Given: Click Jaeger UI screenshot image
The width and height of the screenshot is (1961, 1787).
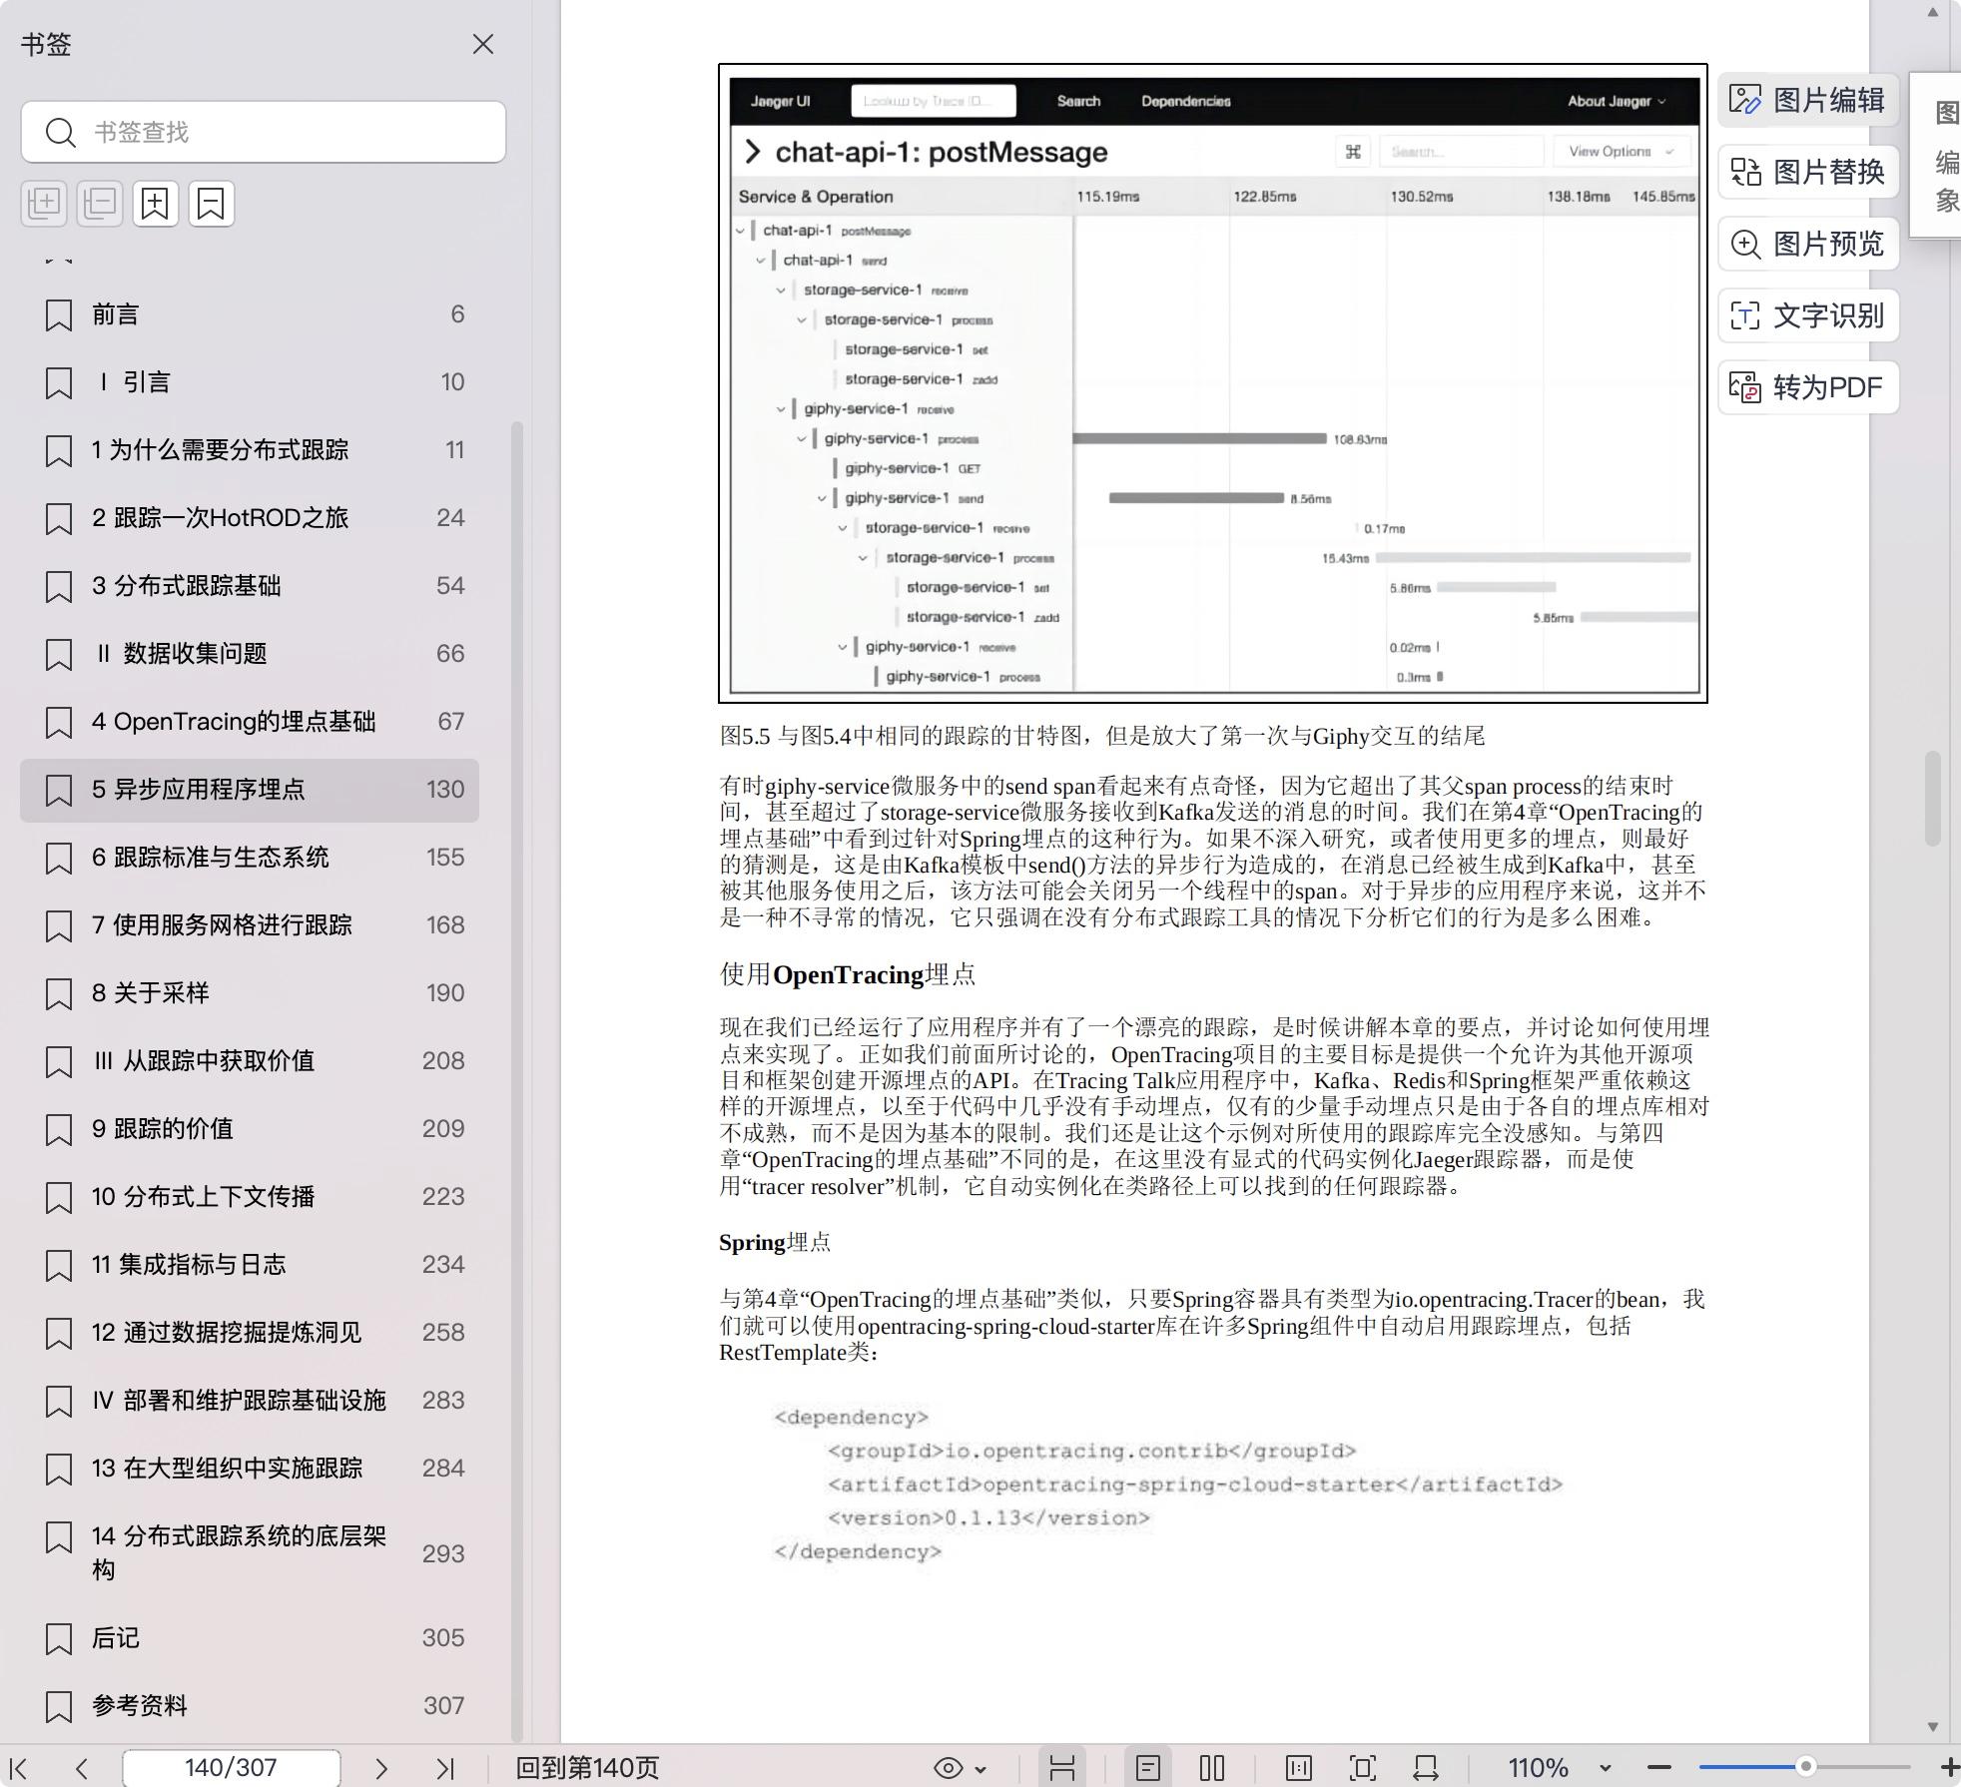Looking at the screenshot, I should tap(1213, 384).
